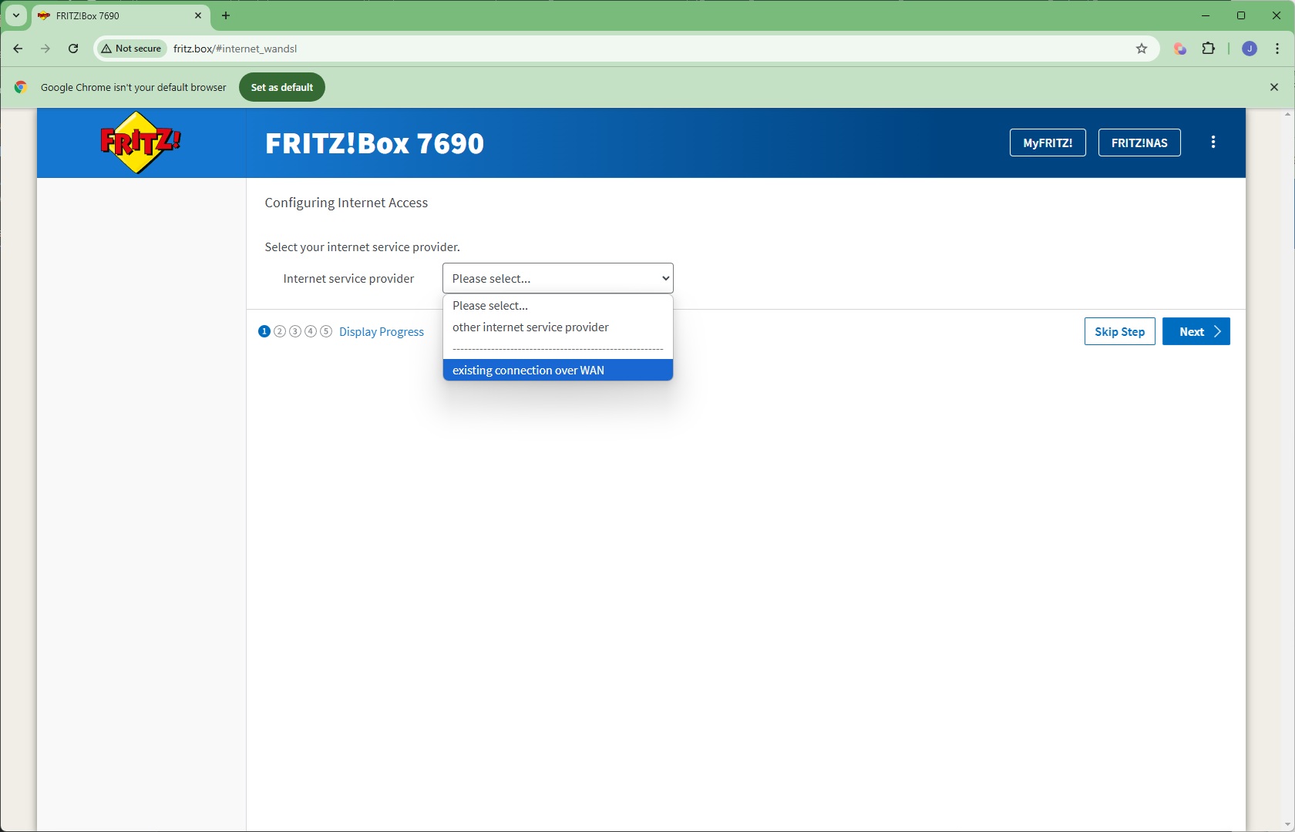Viewport: 1295px width, 832px height.
Task: Open the tab search dropdown
Action: pos(15,15)
